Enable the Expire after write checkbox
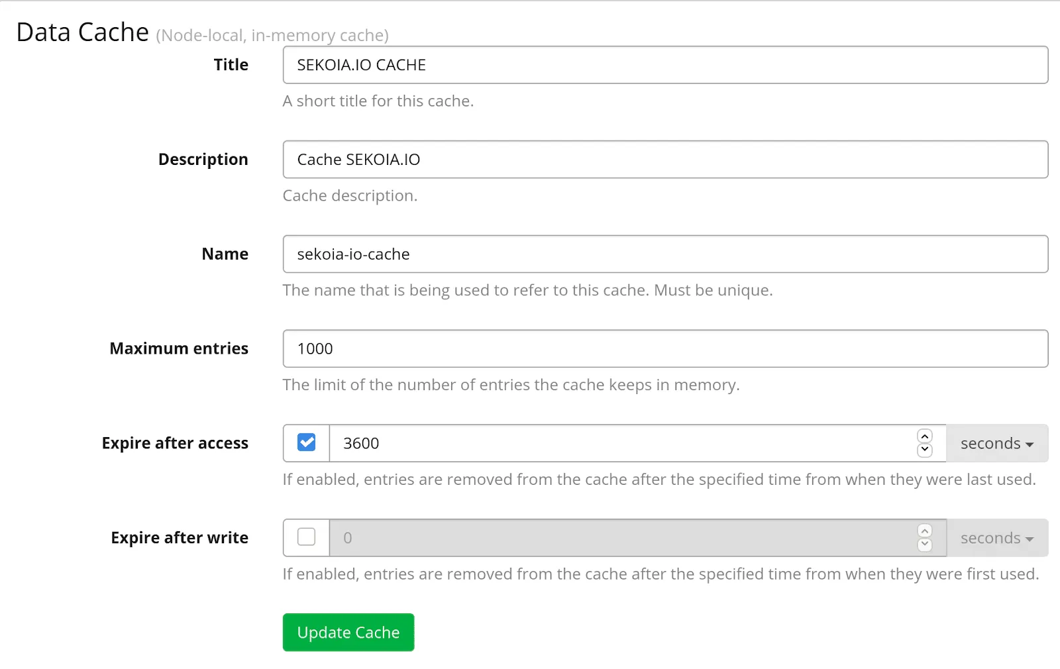Viewport: 1060px width, 669px height. click(307, 537)
